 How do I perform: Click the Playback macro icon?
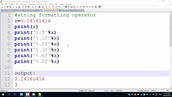click(90, 7)
